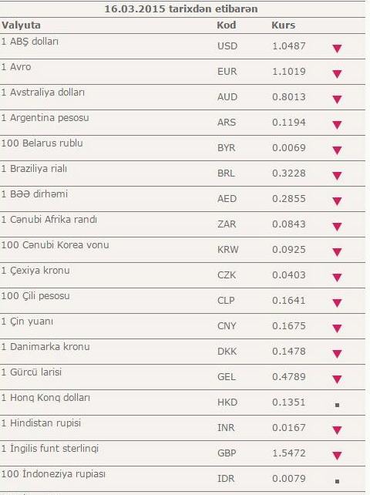370x495 pixels.
Task: Click the Valyuta column header
Action: pyautogui.click(x=21, y=25)
